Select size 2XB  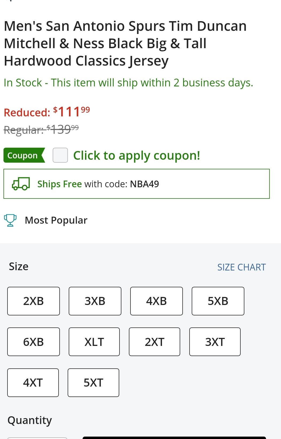pyautogui.click(x=33, y=301)
